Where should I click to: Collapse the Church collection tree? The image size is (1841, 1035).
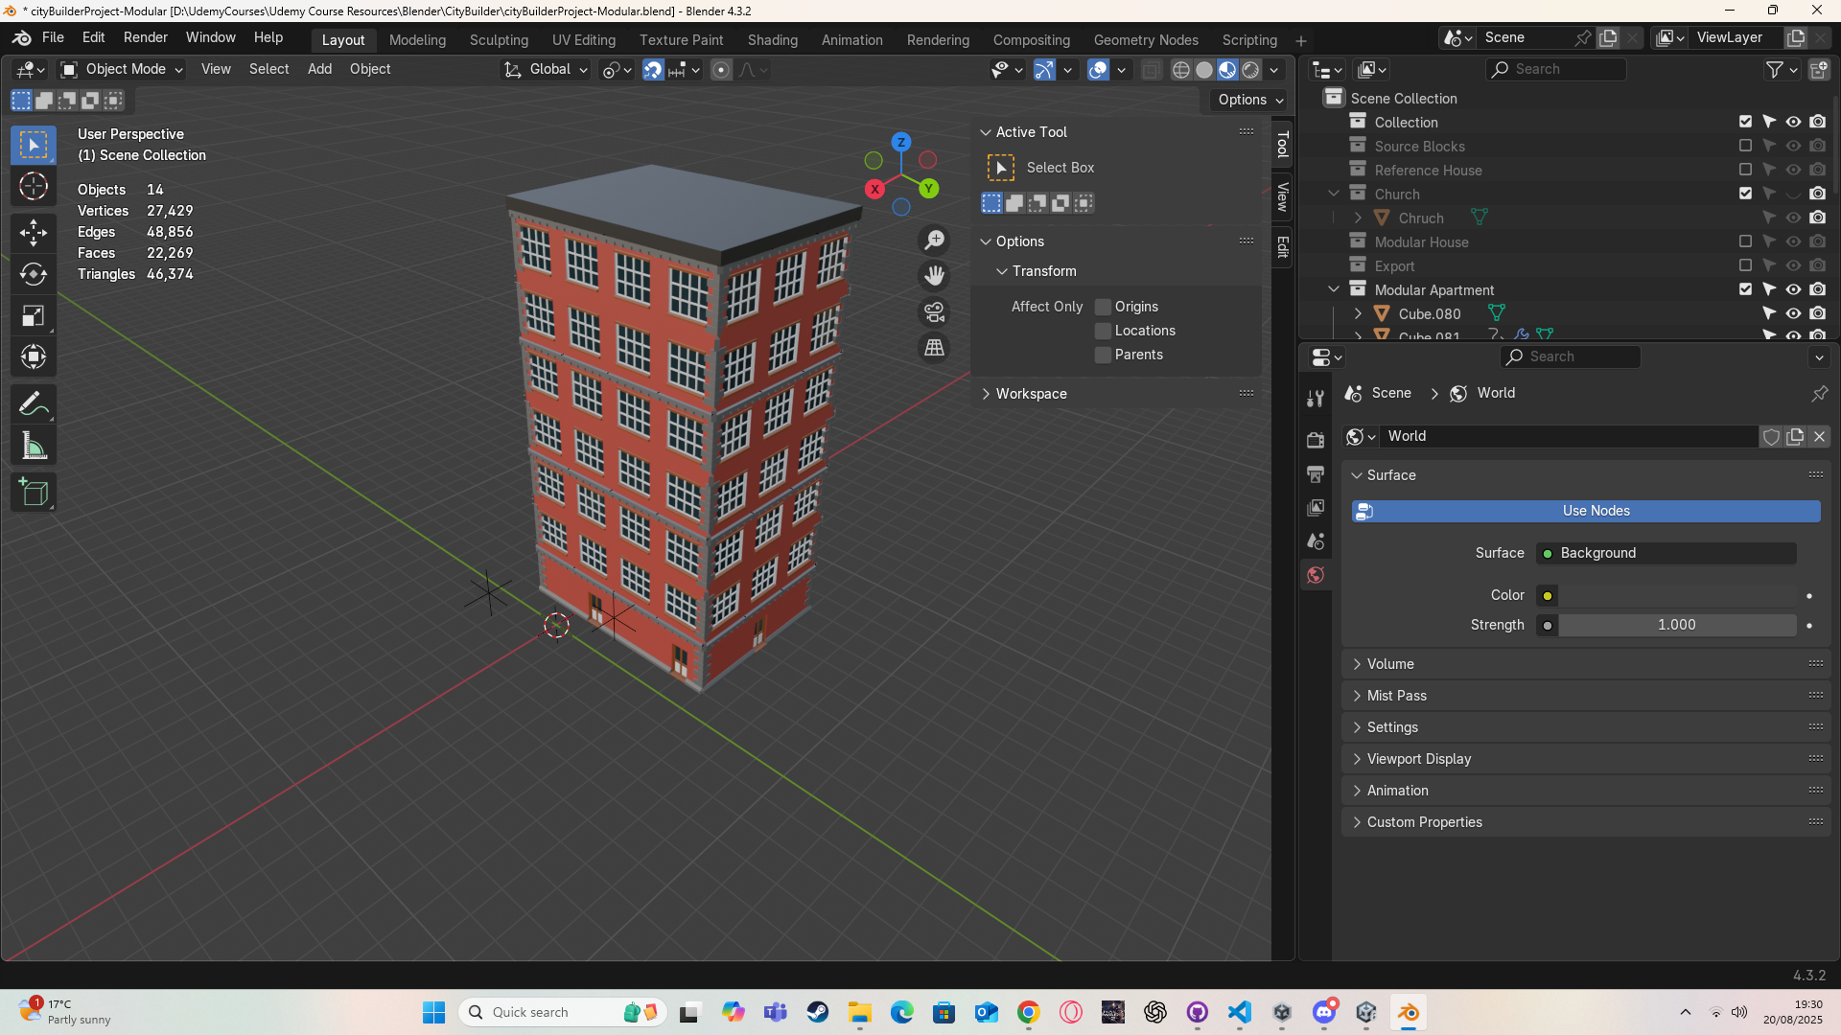[x=1334, y=194]
